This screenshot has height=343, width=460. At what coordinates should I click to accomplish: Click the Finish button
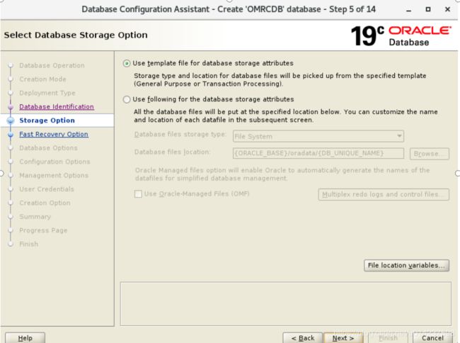[x=388, y=338]
